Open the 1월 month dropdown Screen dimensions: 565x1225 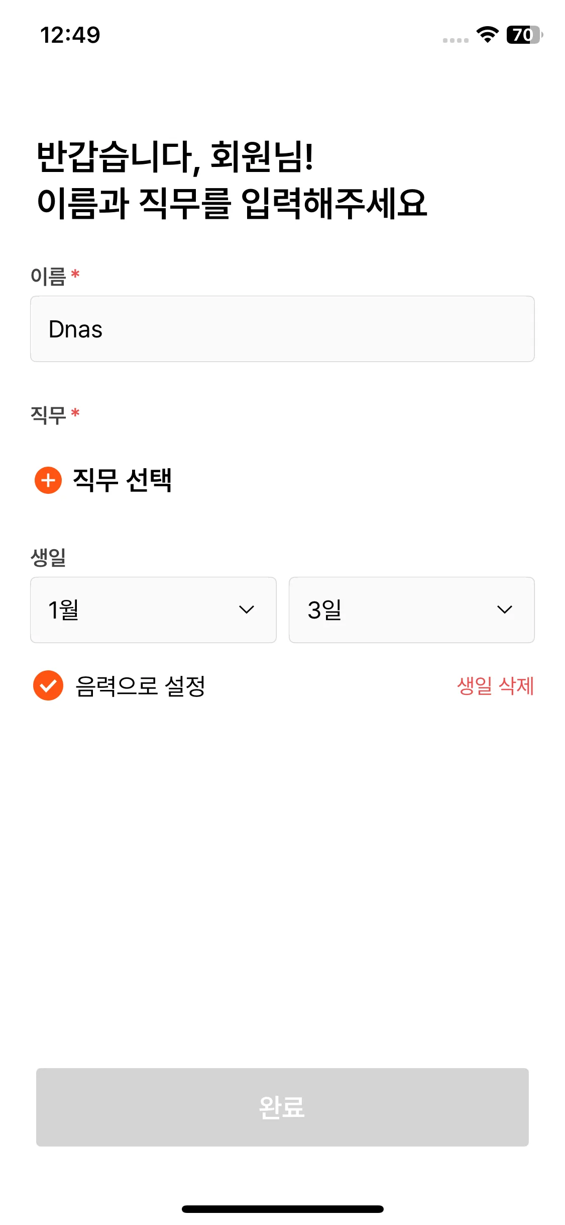click(x=153, y=609)
